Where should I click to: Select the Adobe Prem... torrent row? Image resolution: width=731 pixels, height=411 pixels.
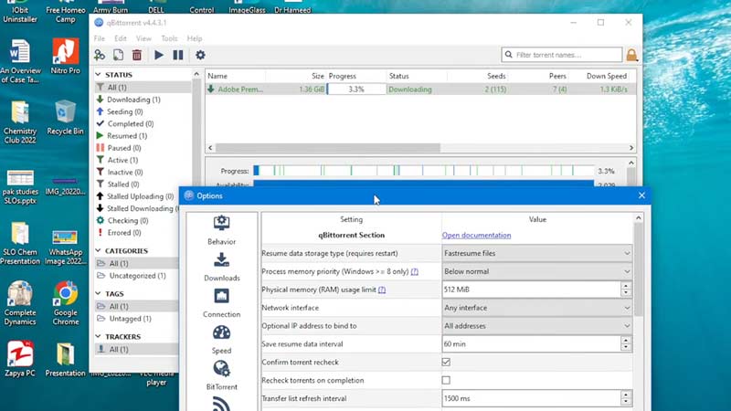click(420, 90)
